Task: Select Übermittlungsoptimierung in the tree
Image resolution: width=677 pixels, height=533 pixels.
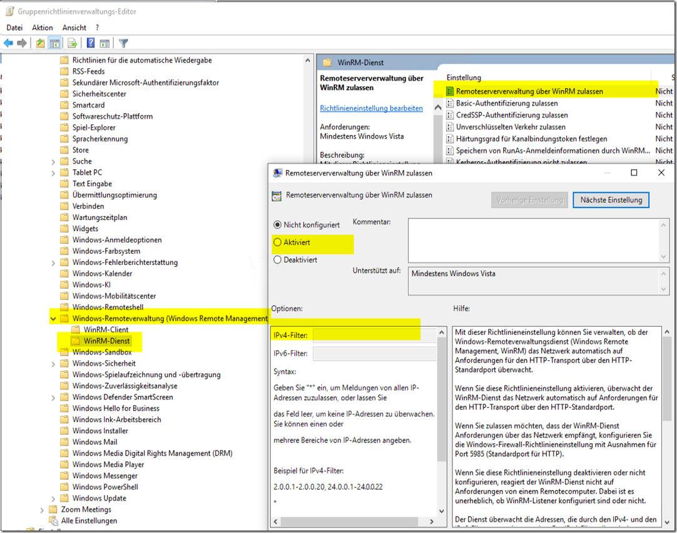Action: tap(115, 195)
